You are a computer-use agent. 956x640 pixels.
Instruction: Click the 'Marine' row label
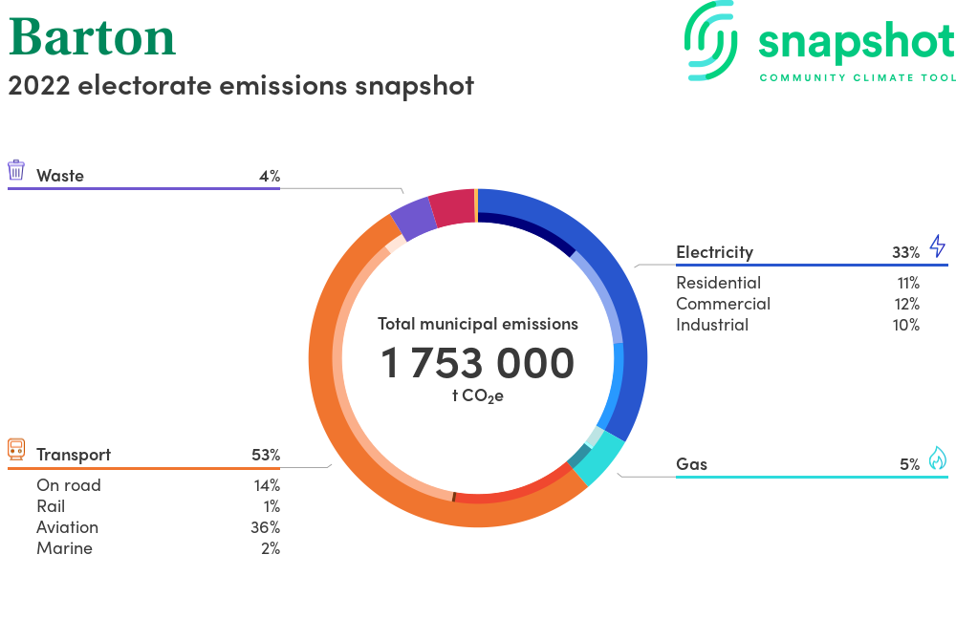[65, 548]
